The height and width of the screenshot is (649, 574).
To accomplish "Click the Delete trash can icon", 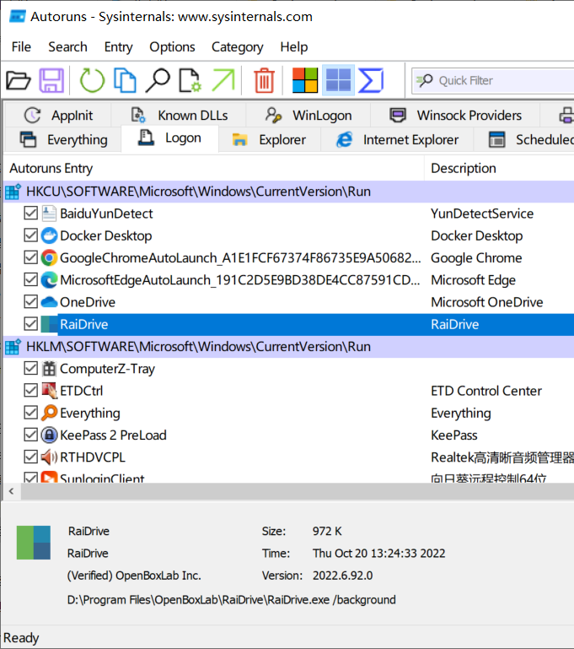I will click(264, 80).
